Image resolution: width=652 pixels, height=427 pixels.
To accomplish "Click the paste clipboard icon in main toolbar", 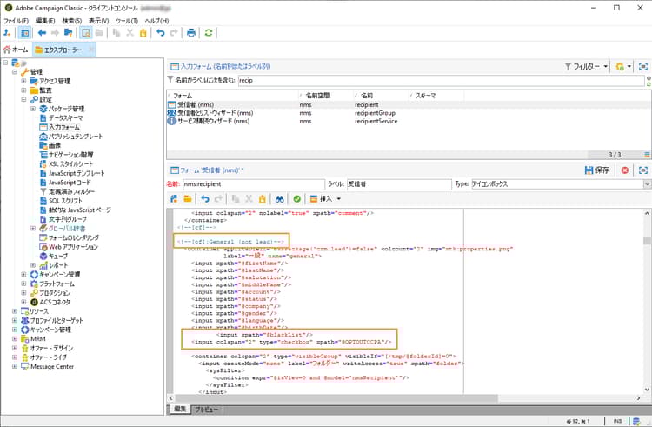I will tap(144, 33).
